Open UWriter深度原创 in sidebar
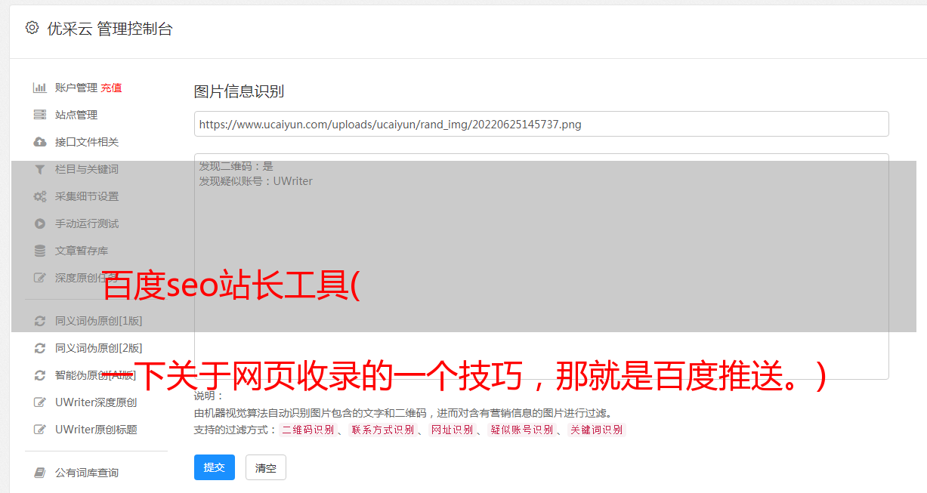927x493 pixels. click(96, 402)
